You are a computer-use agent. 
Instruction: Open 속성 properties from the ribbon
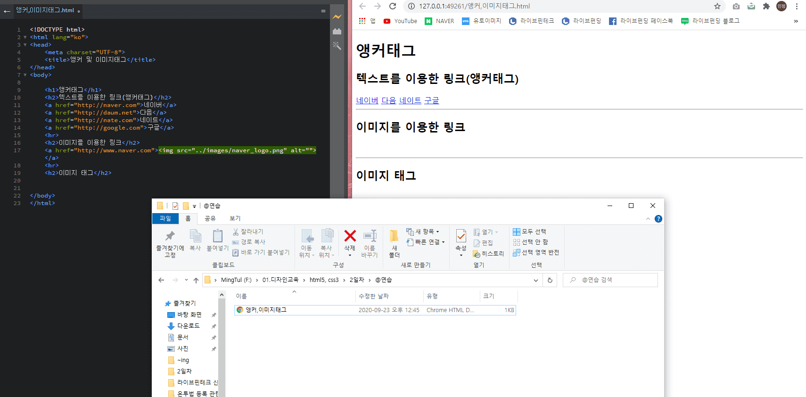[x=461, y=242]
